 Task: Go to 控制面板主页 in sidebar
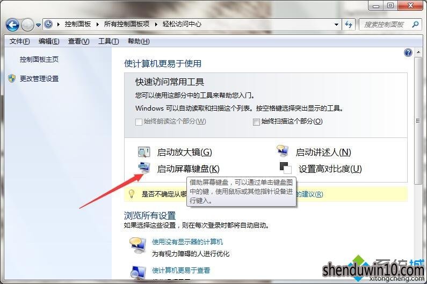[39, 60]
